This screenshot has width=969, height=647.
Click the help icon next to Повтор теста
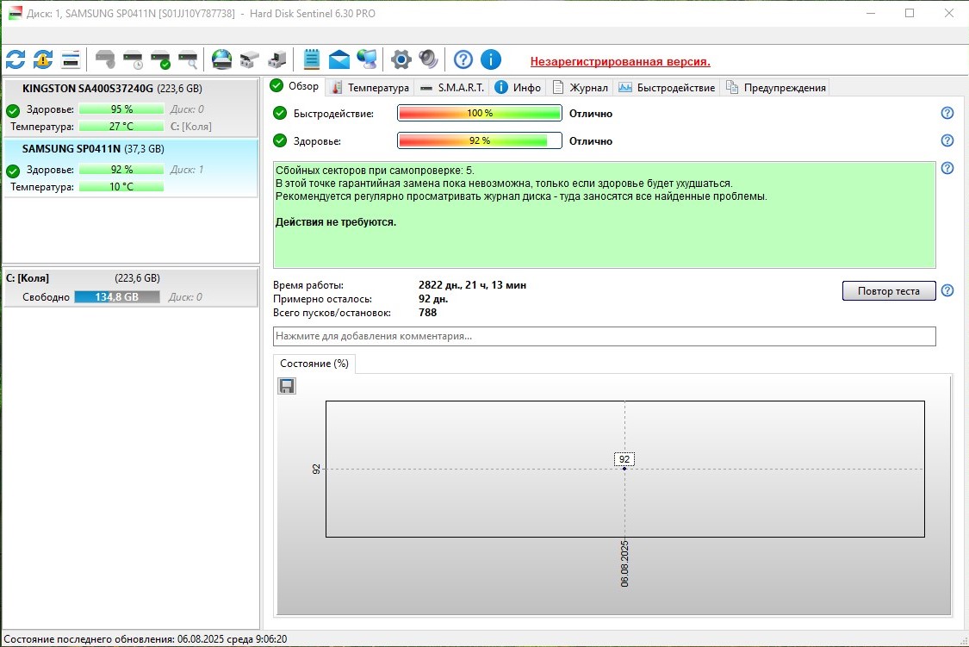pos(947,291)
